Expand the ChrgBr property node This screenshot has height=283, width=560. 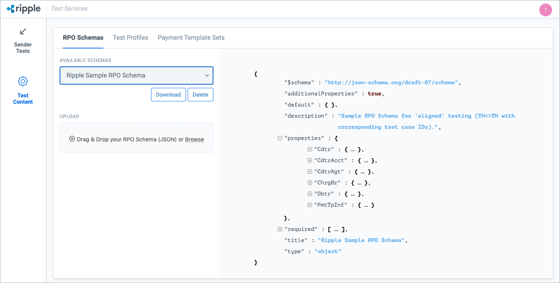pyautogui.click(x=310, y=182)
